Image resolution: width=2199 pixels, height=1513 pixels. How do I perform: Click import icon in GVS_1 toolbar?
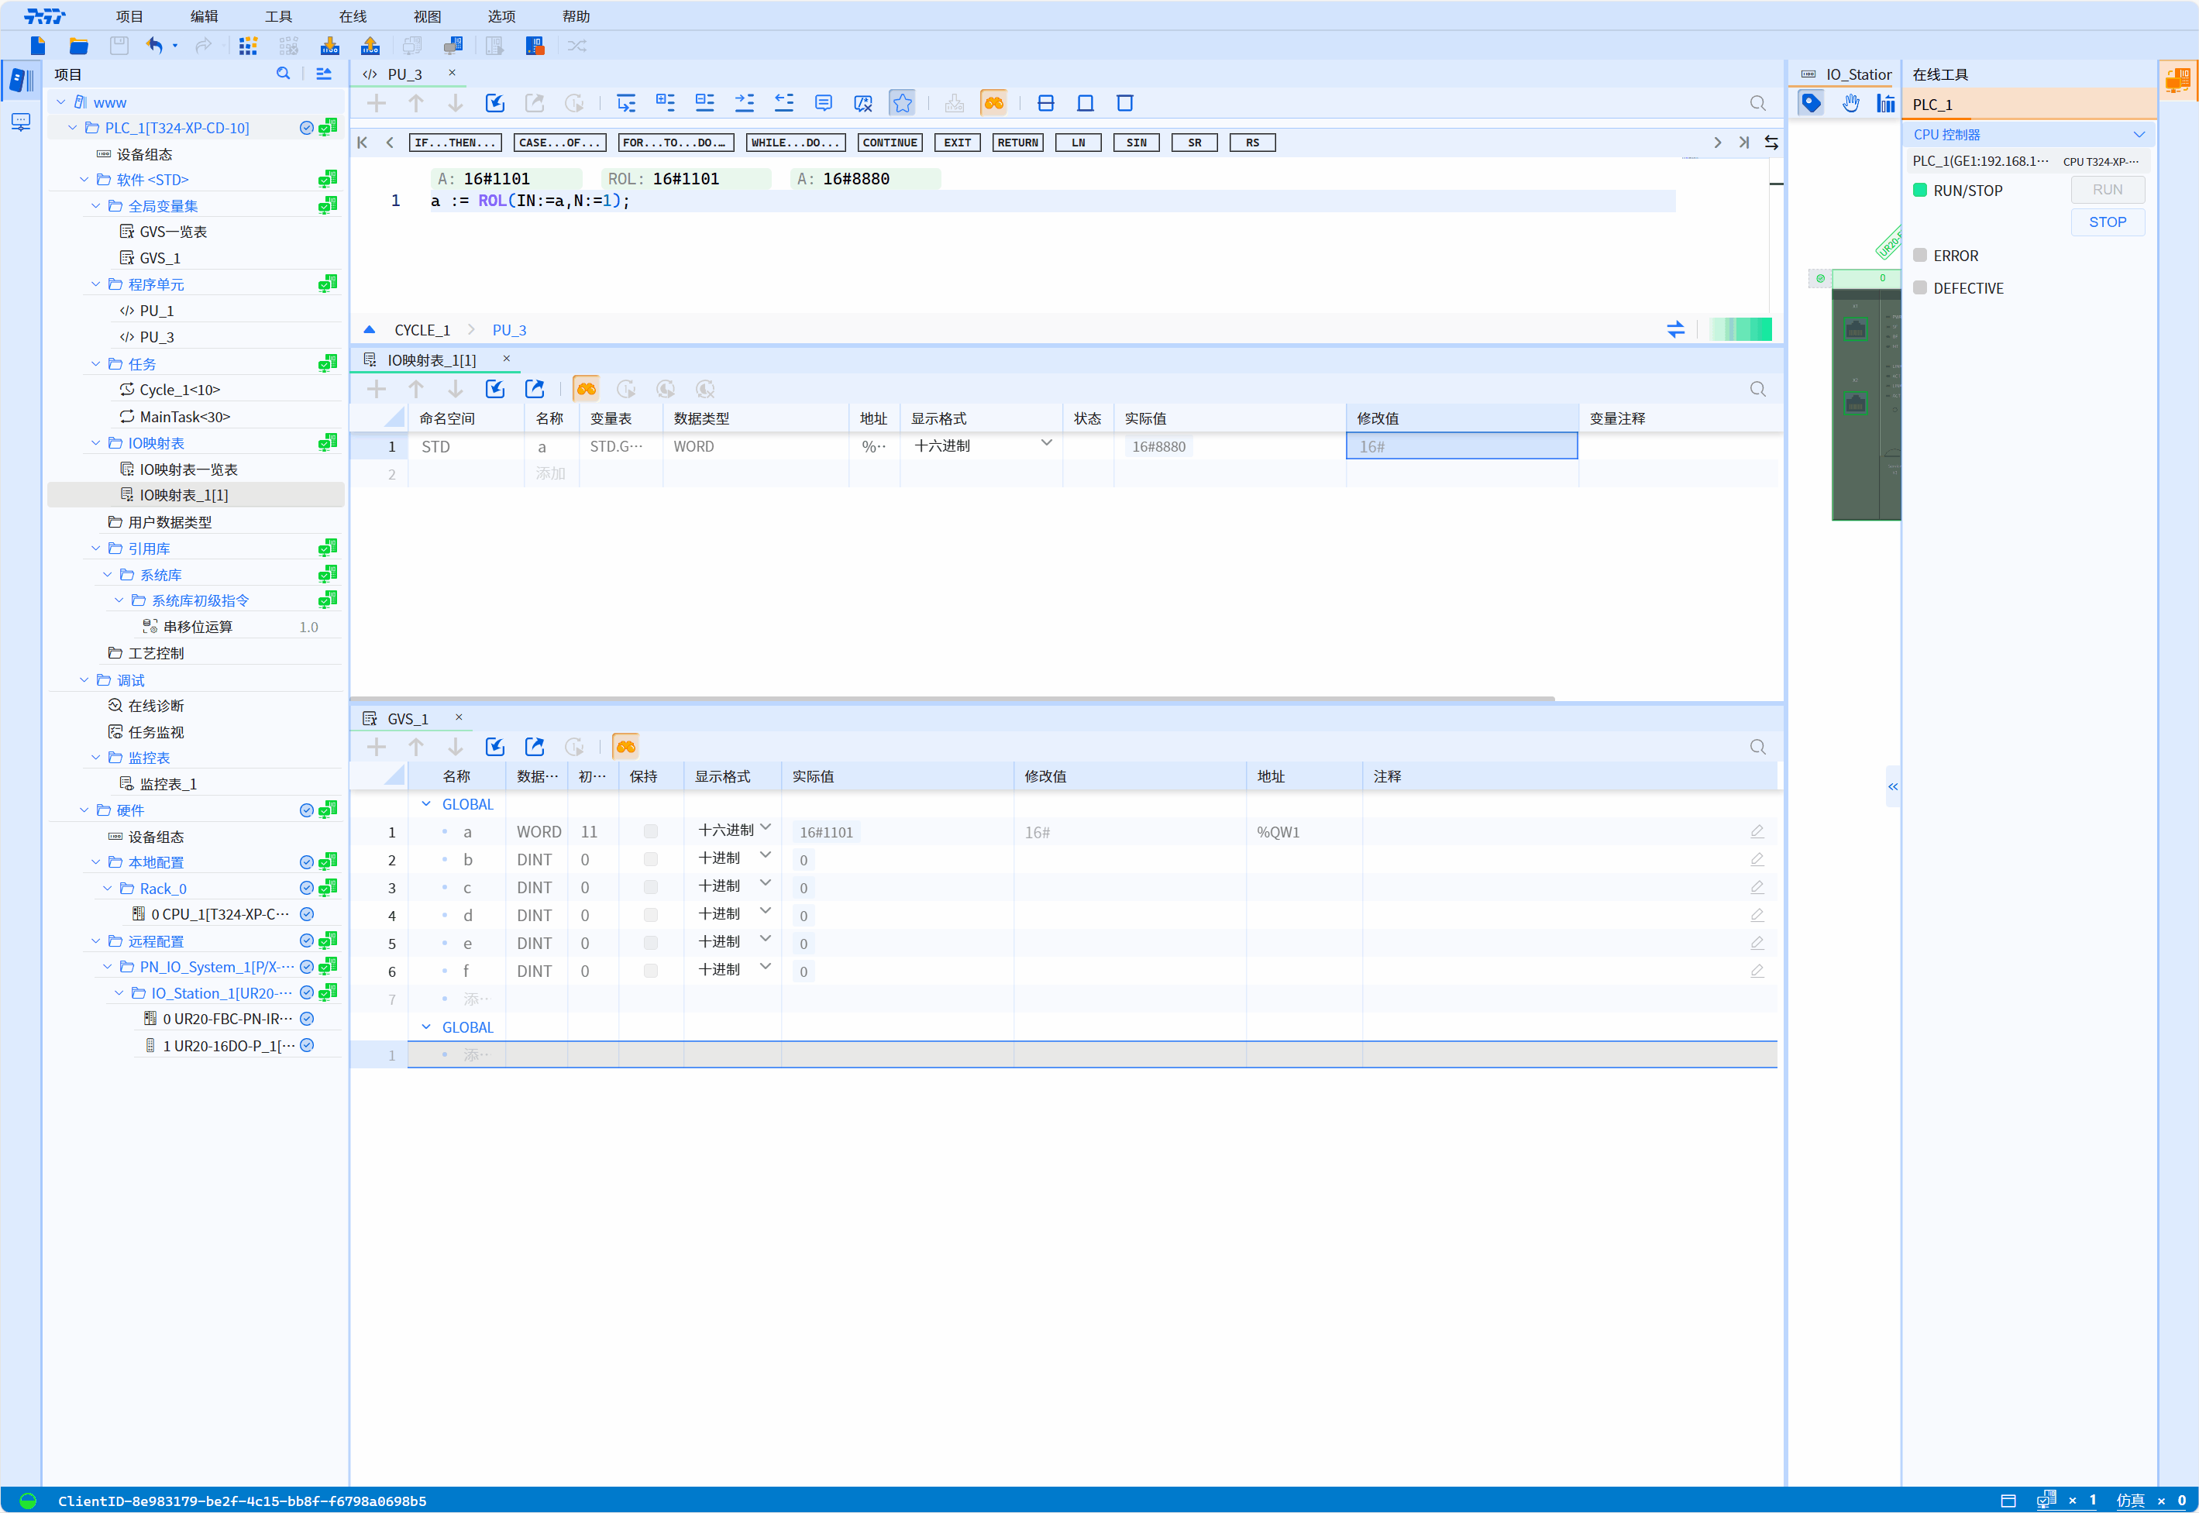pos(495,747)
